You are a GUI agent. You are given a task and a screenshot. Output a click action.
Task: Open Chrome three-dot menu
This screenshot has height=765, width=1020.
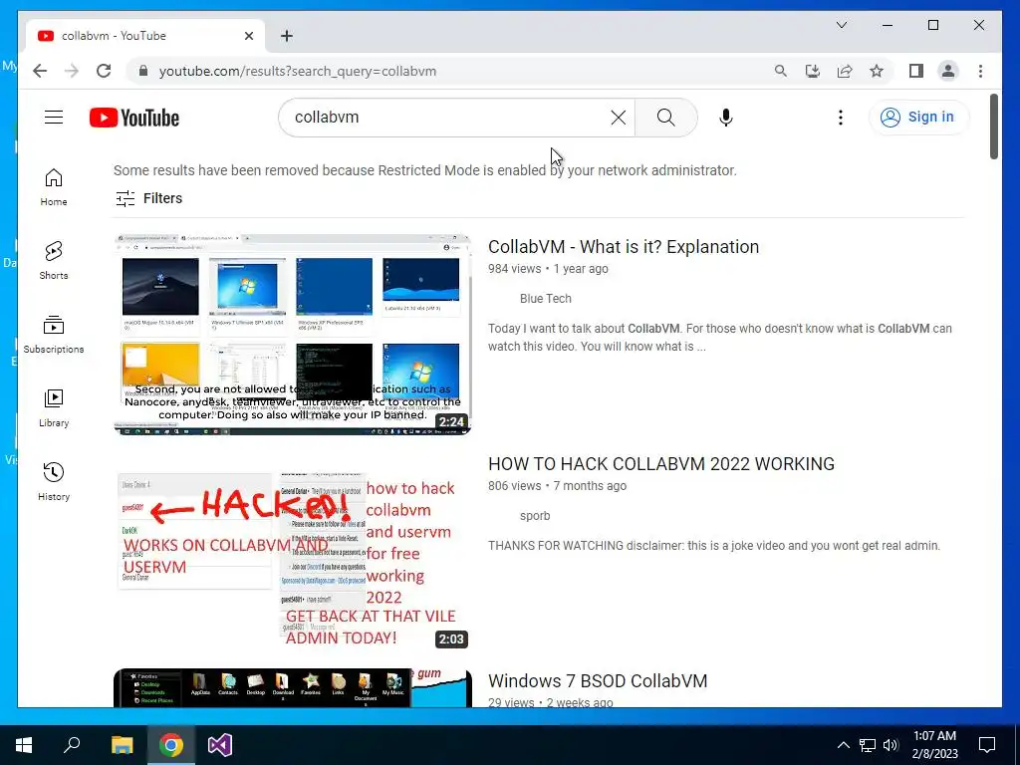pyautogui.click(x=980, y=71)
